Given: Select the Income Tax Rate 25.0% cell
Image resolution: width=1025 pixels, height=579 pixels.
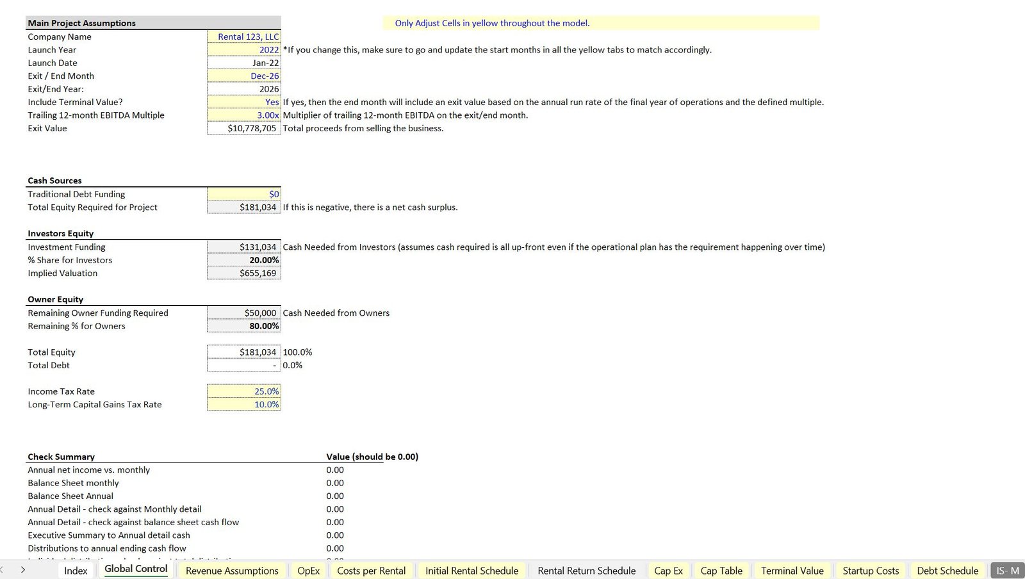Looking at the screenshot, I should [x=244, y=391].
